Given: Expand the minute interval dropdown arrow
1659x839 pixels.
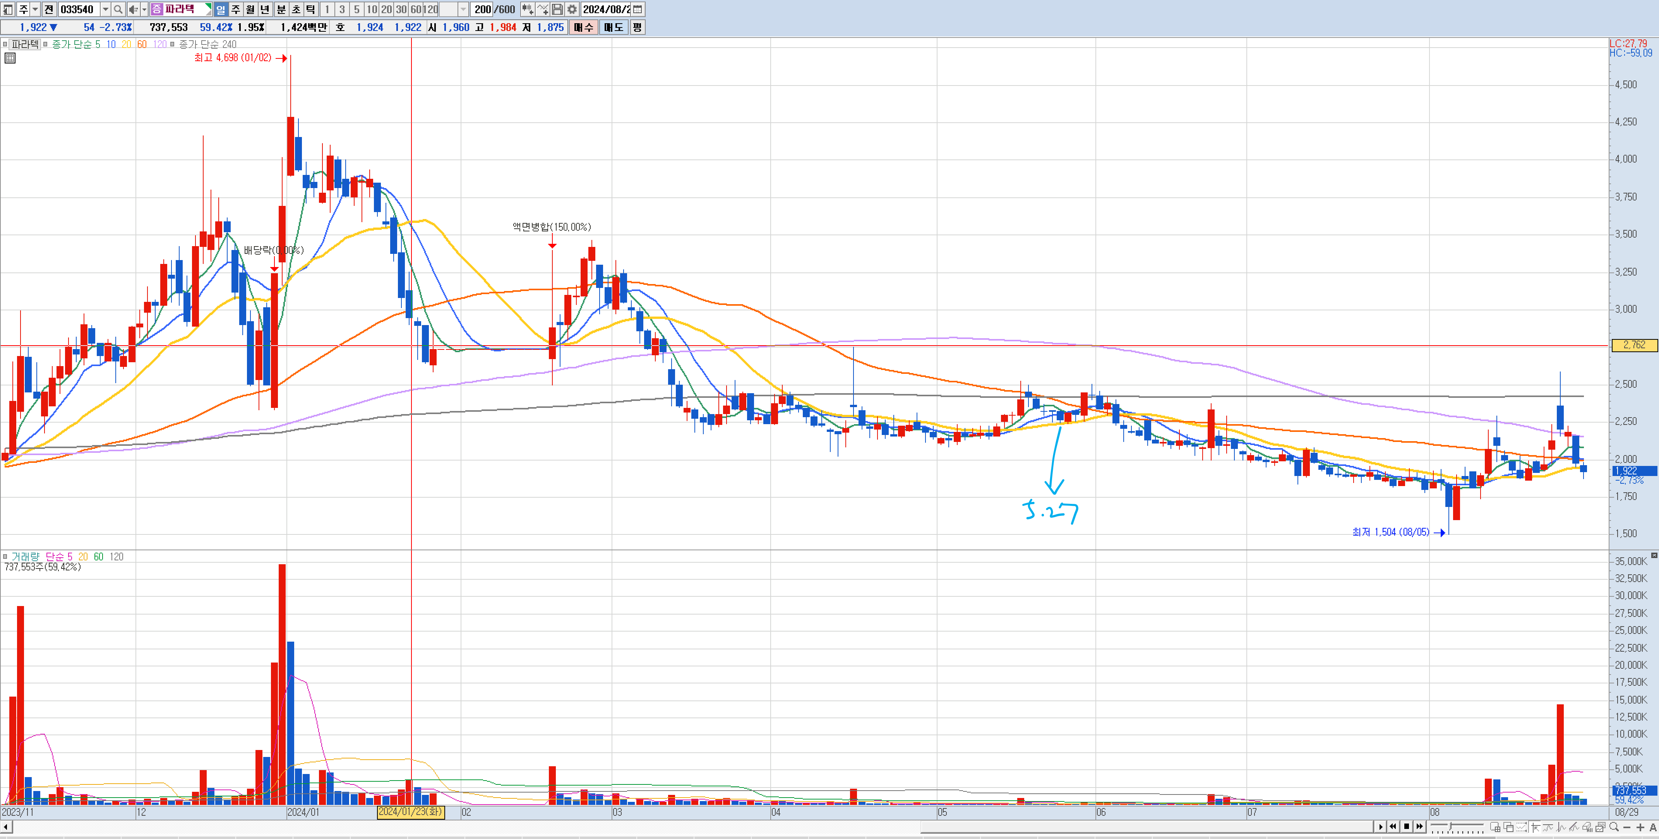Looking at the screenshot, I should pos(463,9).
